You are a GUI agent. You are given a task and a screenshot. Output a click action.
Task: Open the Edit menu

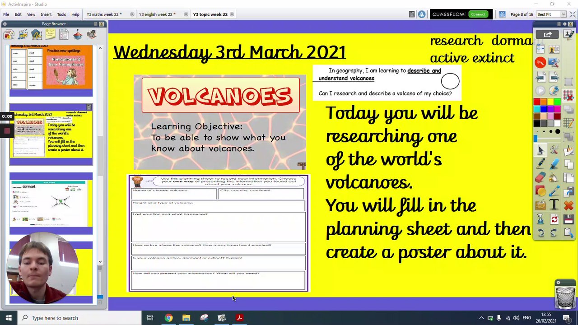coord(18,14)
